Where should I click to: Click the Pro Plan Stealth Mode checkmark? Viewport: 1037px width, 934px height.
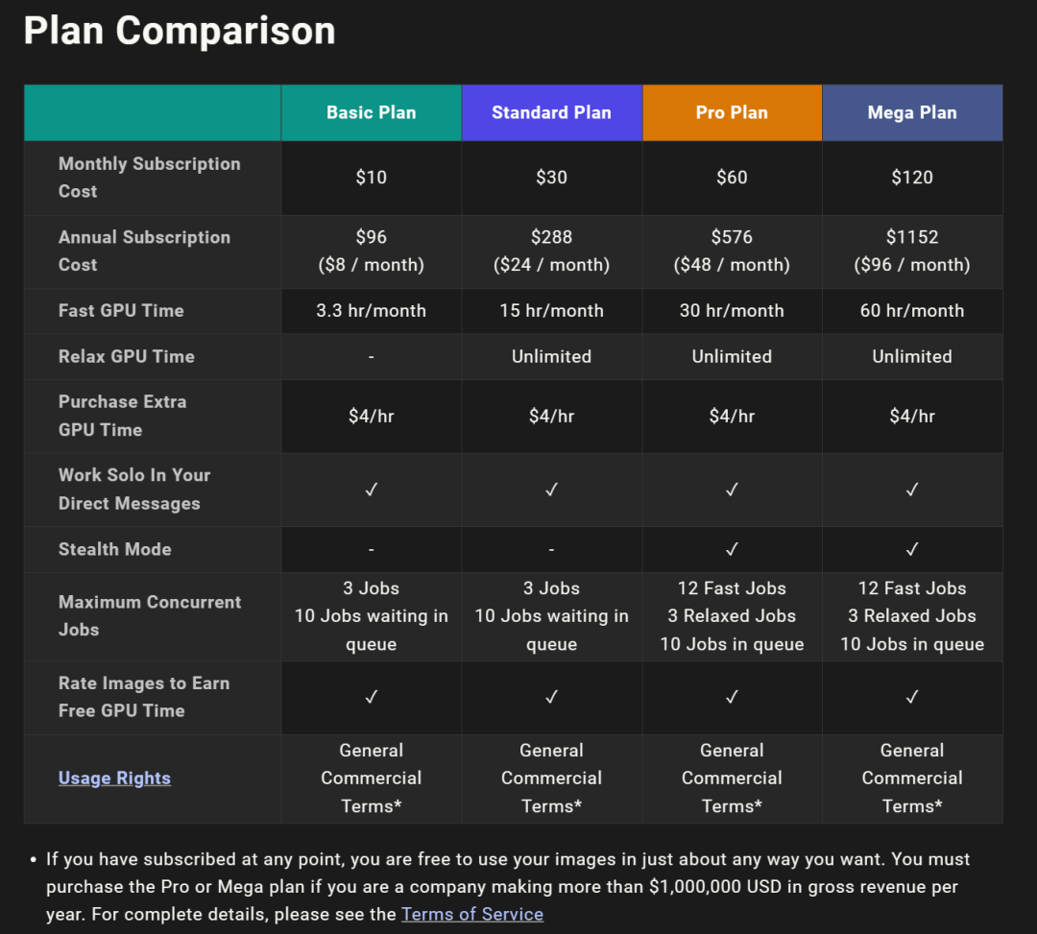point(732,549)
